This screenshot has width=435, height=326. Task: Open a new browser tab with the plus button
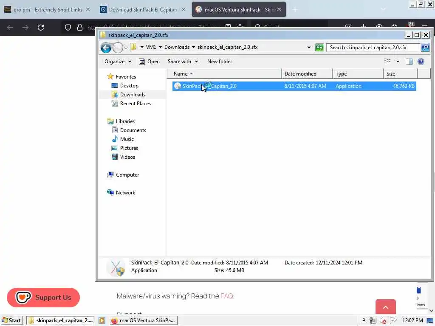coord(295,10)
